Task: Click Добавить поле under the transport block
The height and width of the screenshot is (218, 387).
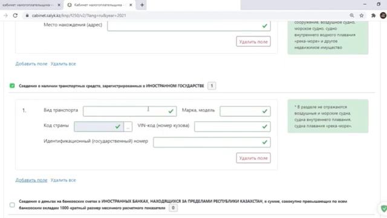Action: point(31,180)
